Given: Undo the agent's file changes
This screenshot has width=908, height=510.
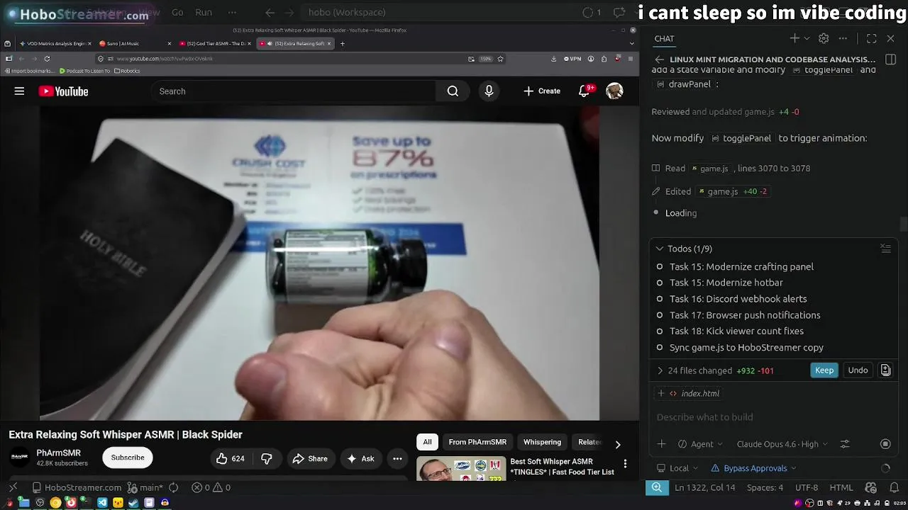Looking at the screenshot, I should (x=858, y=370).
